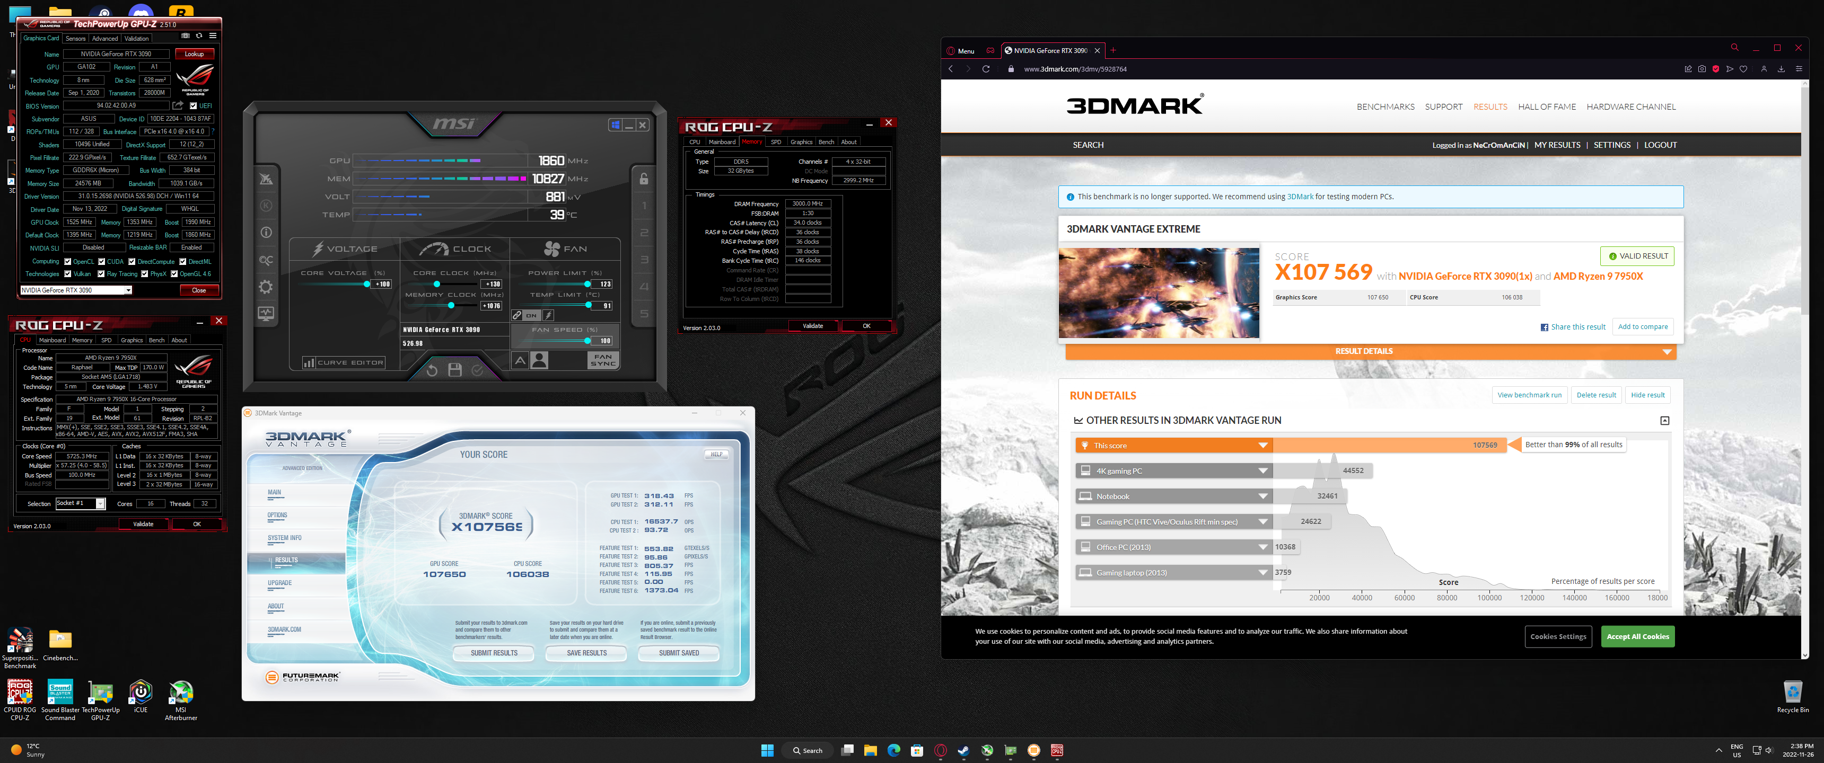Switch to the GPU-Z Advanced tab

point(105,38)
